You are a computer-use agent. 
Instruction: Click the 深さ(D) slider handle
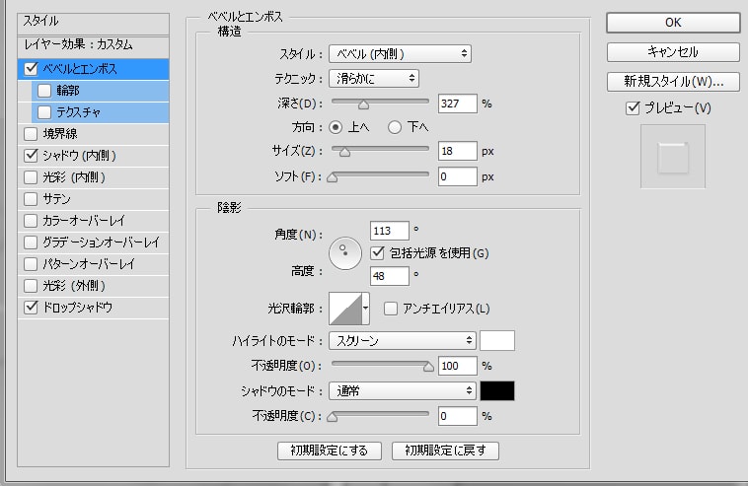(x=363, y=104)
